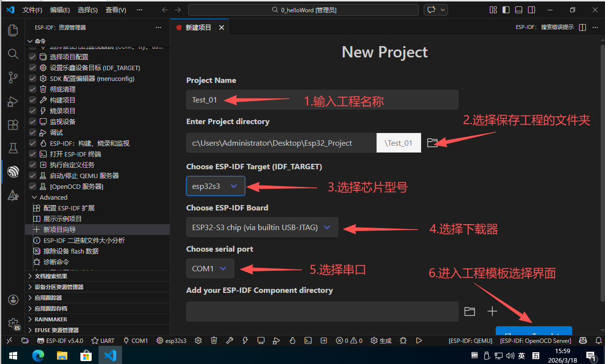This screenshot has height=364, width=605.
Task: Open the 文件(F) menu
Action: point(32,10)
